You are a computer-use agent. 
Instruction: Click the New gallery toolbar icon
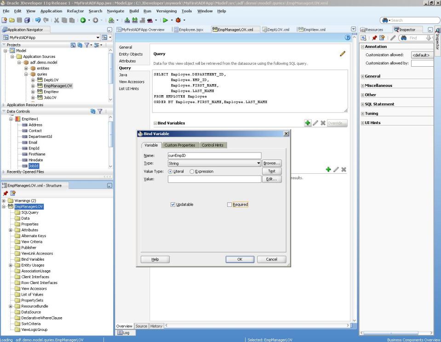click(4, 20)
